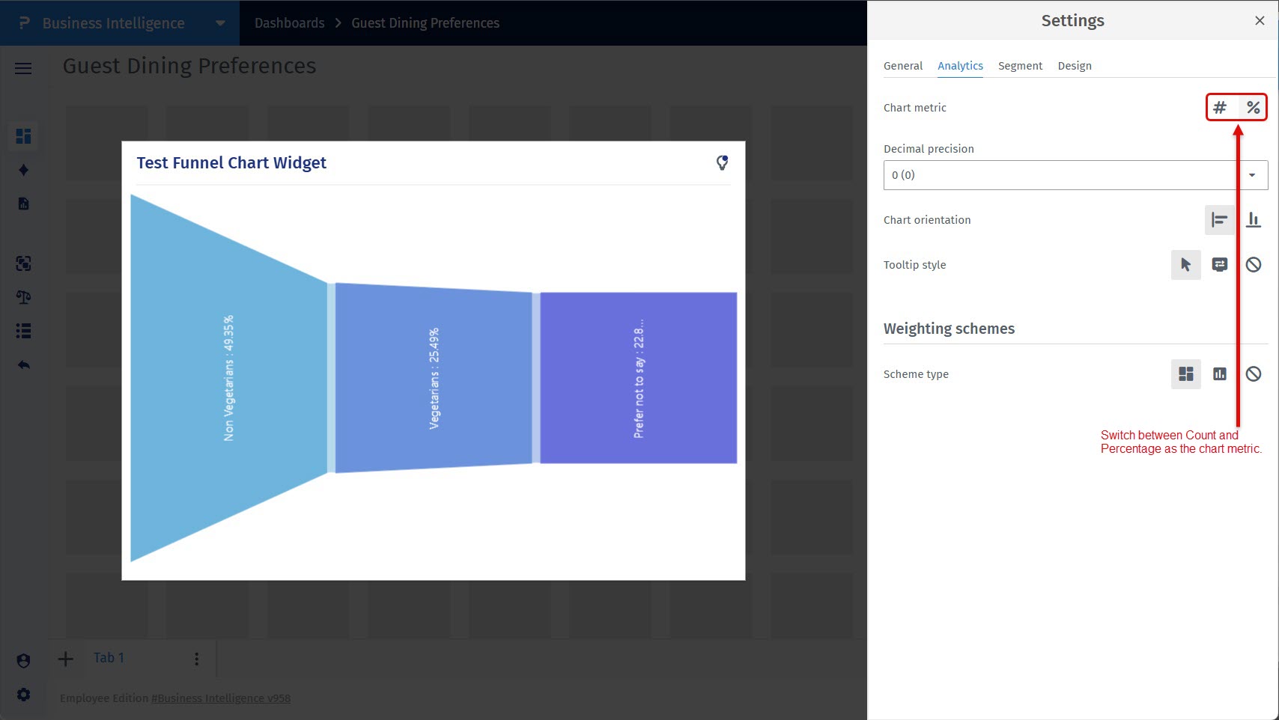This screenshot has height=720, width=1279.
Task: Click the balance scale icon in the sidebar
Action: [x=23, y=297]
